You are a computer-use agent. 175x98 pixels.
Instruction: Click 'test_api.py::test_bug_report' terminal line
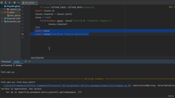point(18,82)
